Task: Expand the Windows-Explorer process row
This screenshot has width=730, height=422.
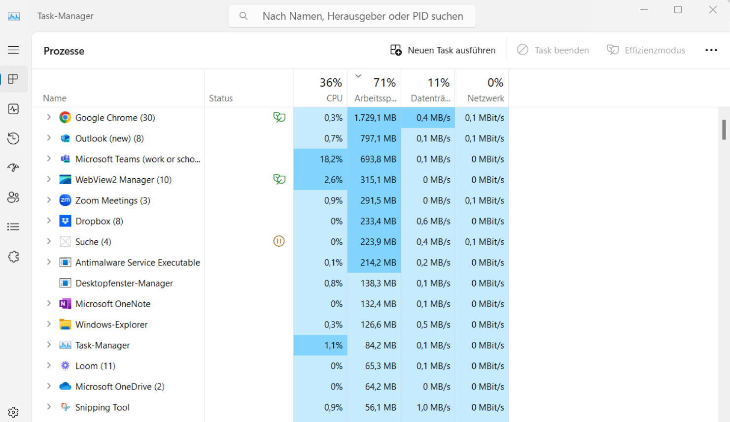Action: coord(49,324)
